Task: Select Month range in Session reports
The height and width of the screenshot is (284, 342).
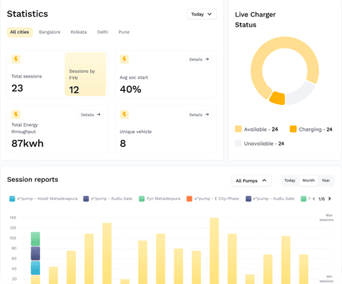Action: [309, 180]
